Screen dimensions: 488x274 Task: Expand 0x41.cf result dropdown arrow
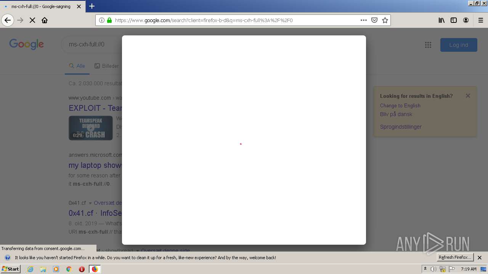pyautogui.click(x=90, y=203)
